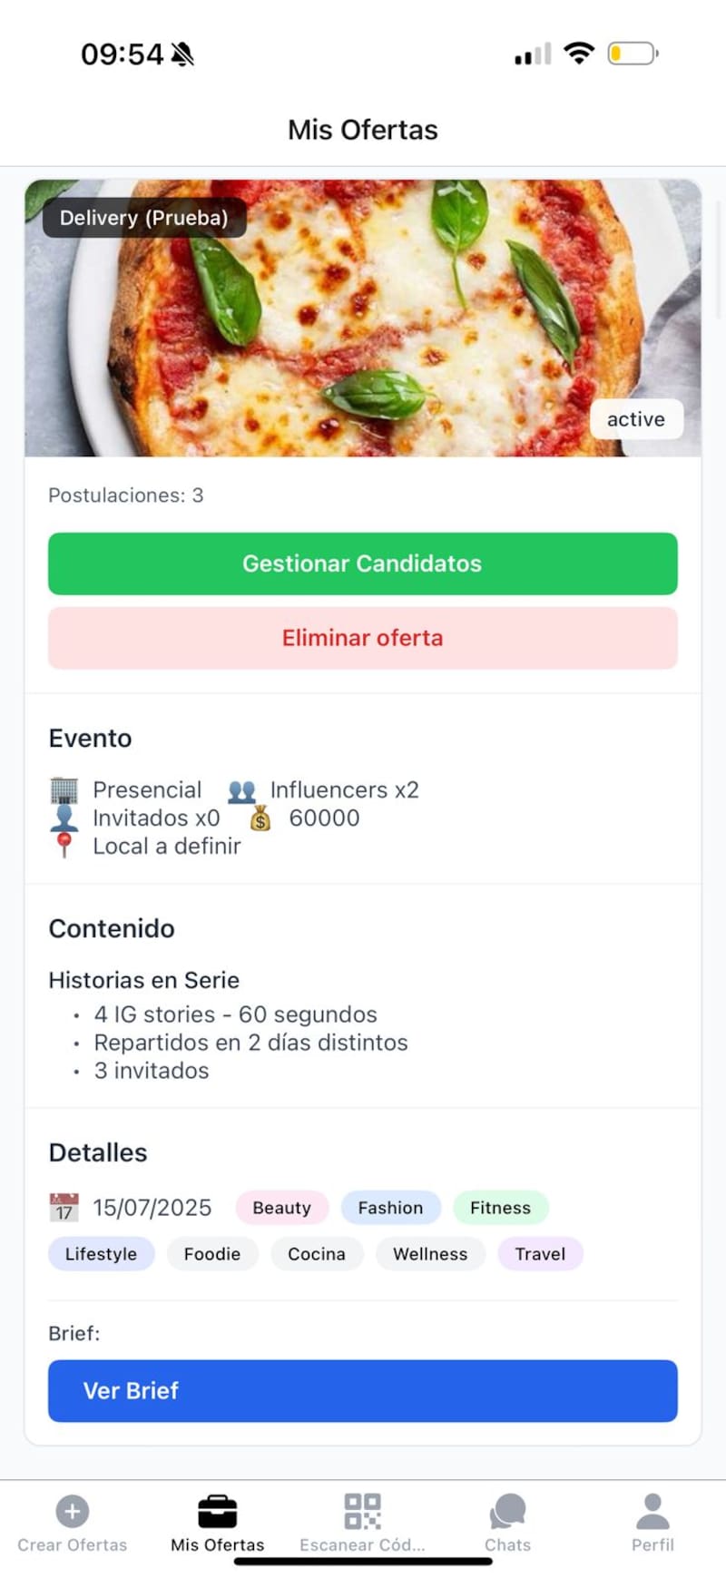Open the Ver Brief button

pos(363,1390)
